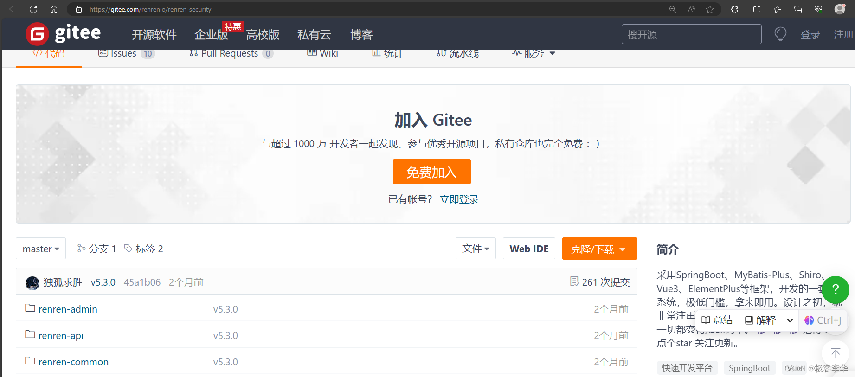Open the Wiki tab
Screen dimensions: 855x377
click(322, 54)
